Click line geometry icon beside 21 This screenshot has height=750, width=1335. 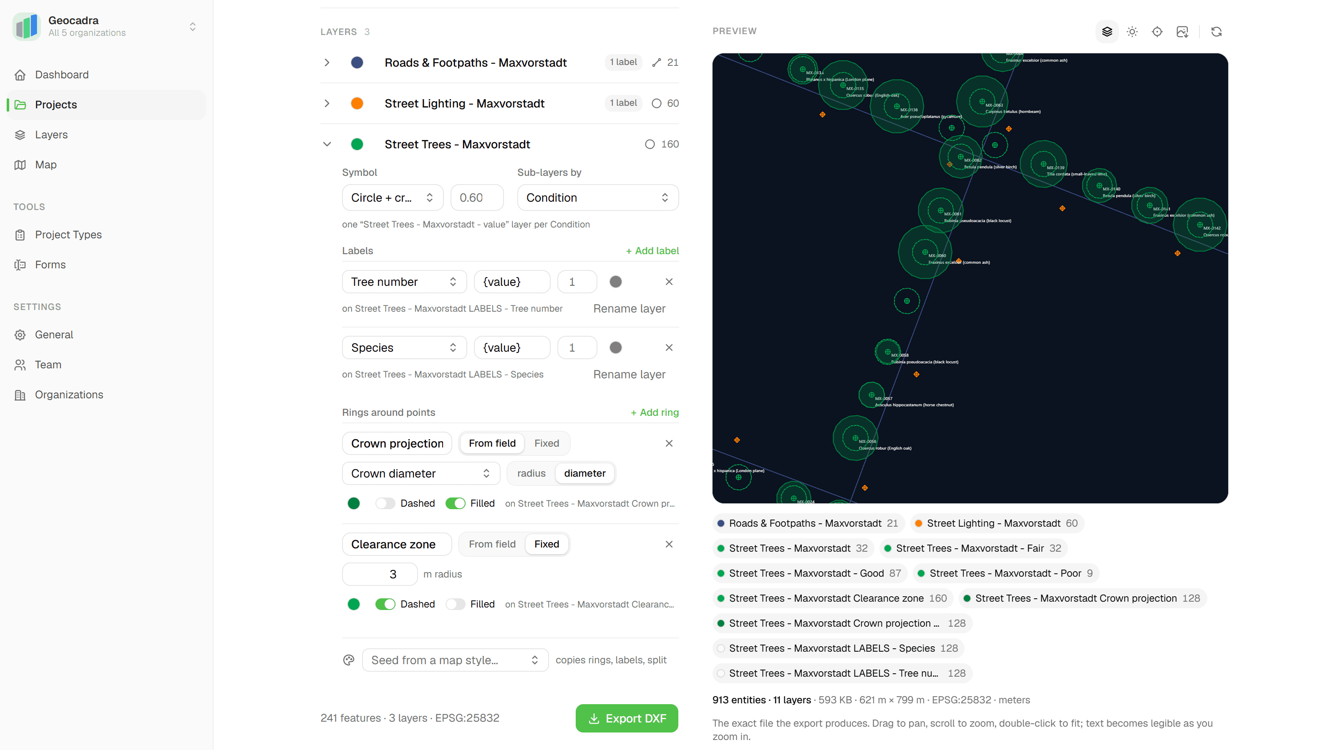[x=657, y=62]
